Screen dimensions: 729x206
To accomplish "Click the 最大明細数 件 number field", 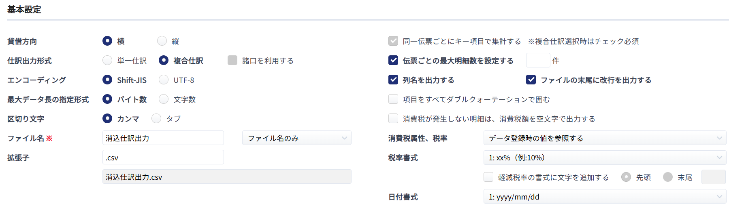I will 538,60.
